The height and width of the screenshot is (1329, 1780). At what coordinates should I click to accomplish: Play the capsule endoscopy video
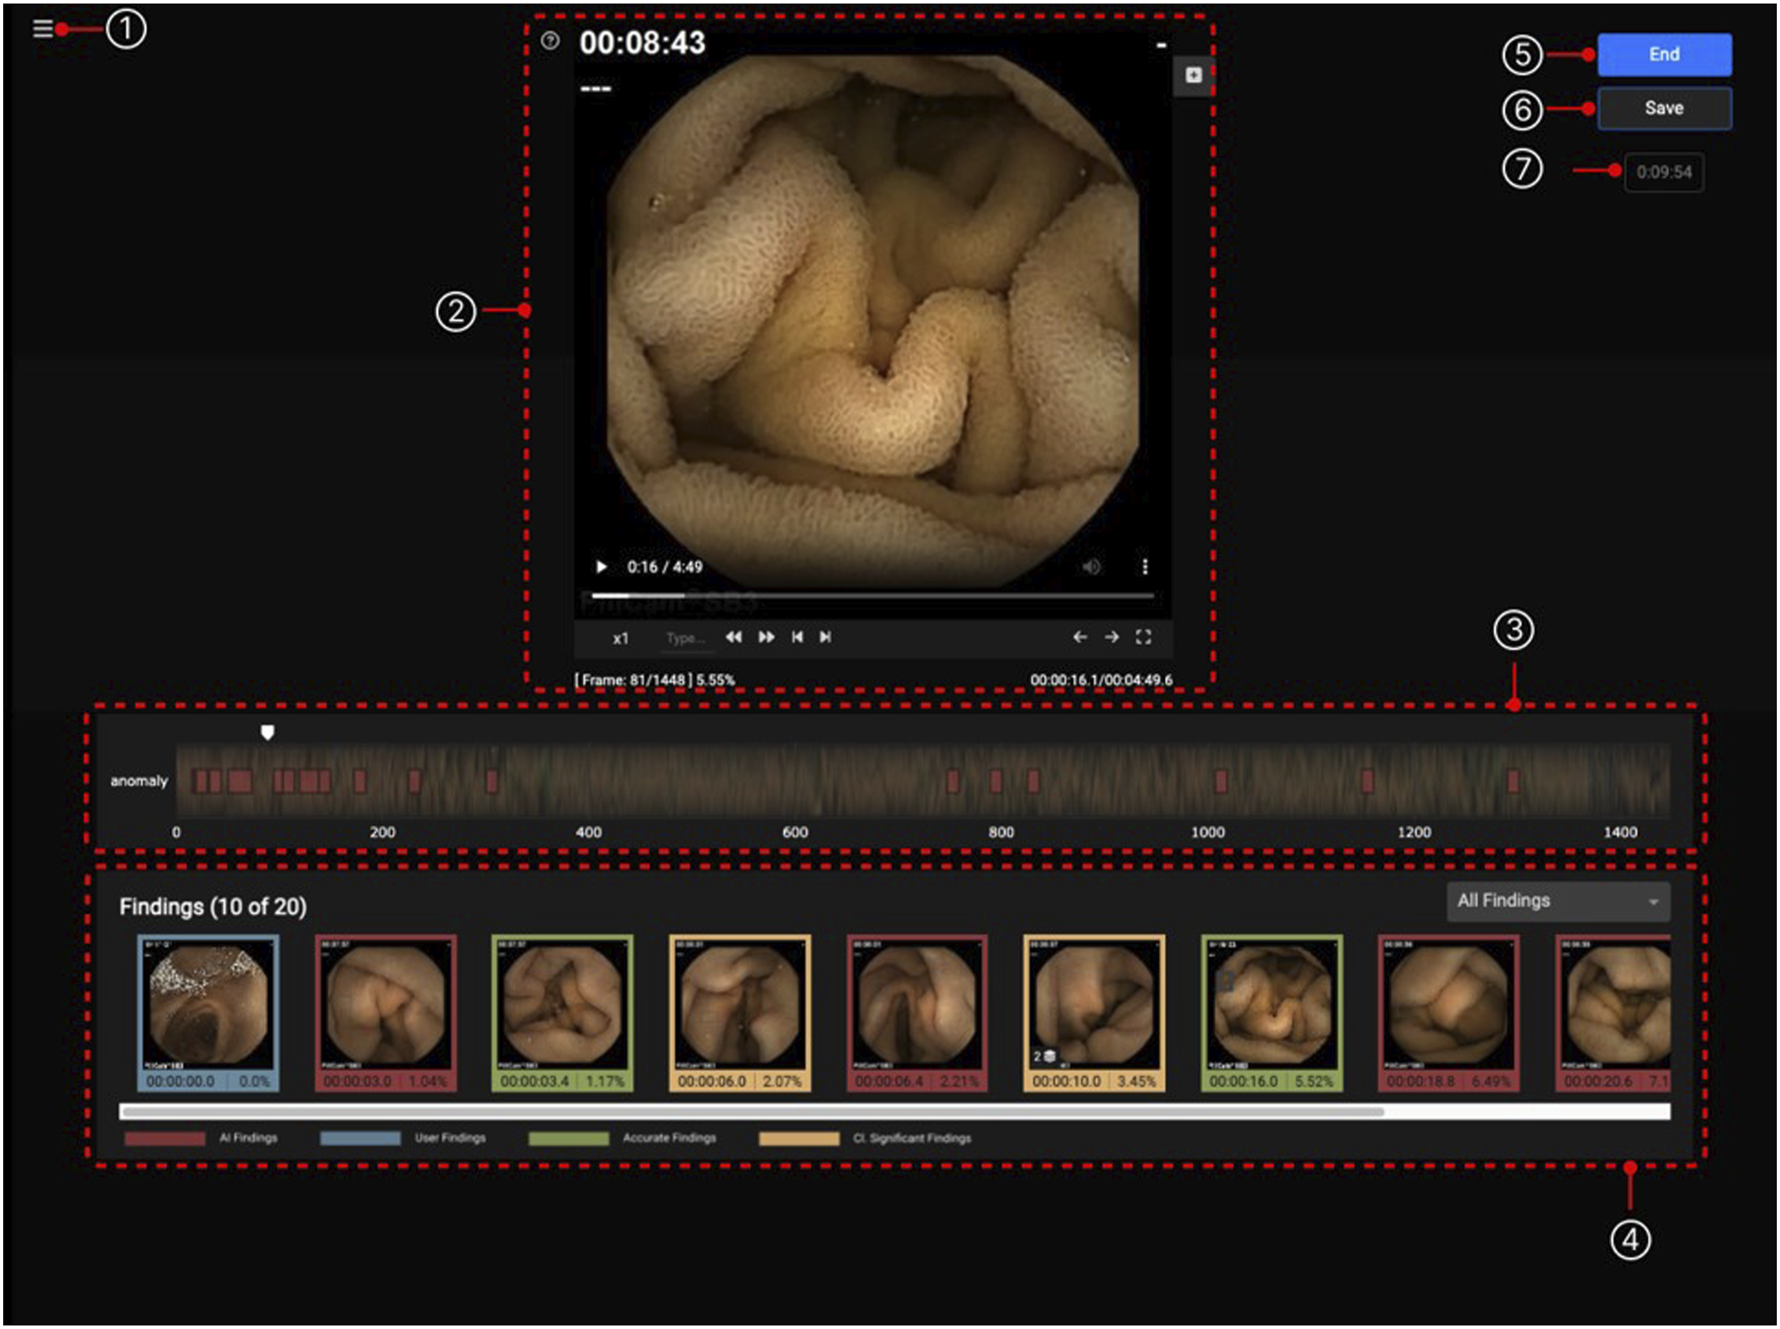point(601,567)
